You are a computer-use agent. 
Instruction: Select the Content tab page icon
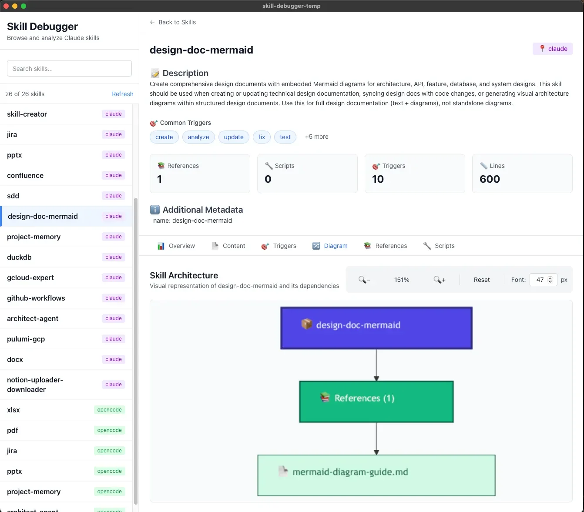tap(215, 245)
